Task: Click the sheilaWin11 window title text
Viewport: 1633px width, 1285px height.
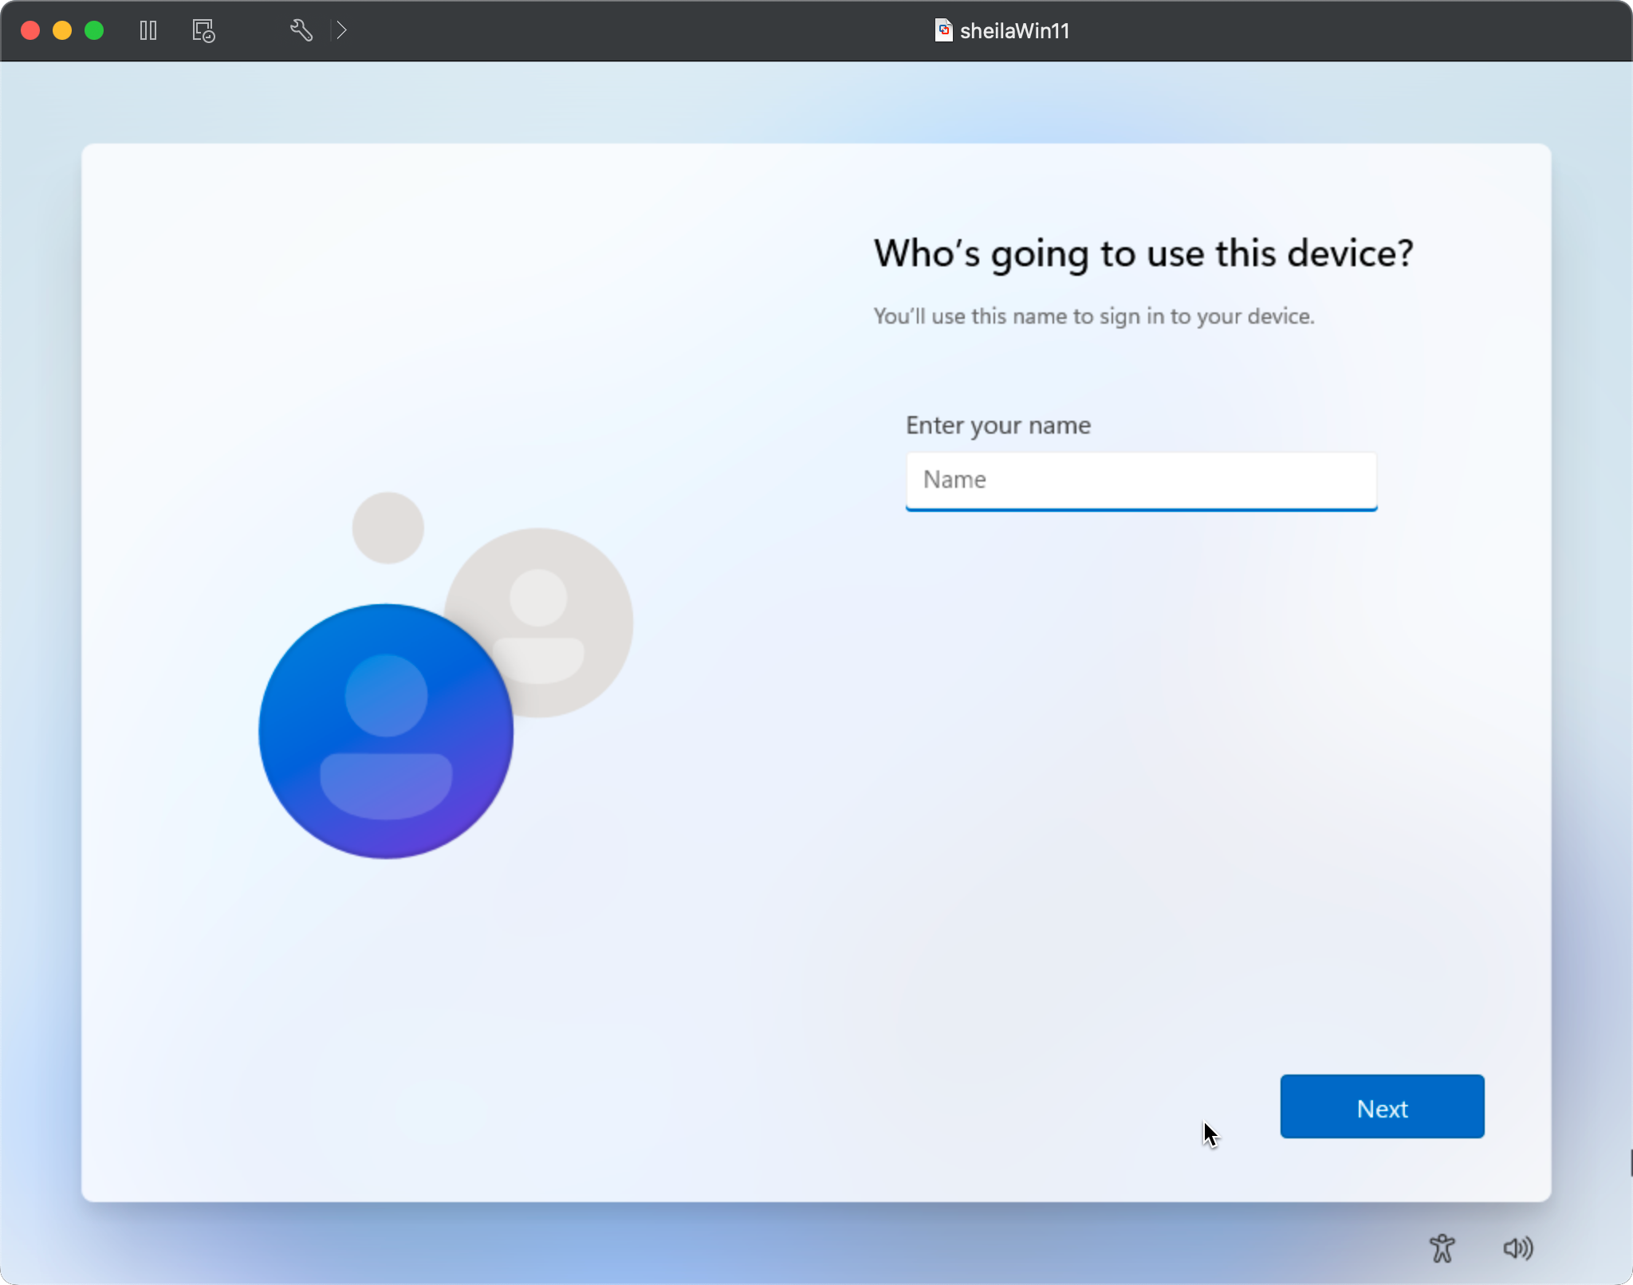Action: point(1014,30)
